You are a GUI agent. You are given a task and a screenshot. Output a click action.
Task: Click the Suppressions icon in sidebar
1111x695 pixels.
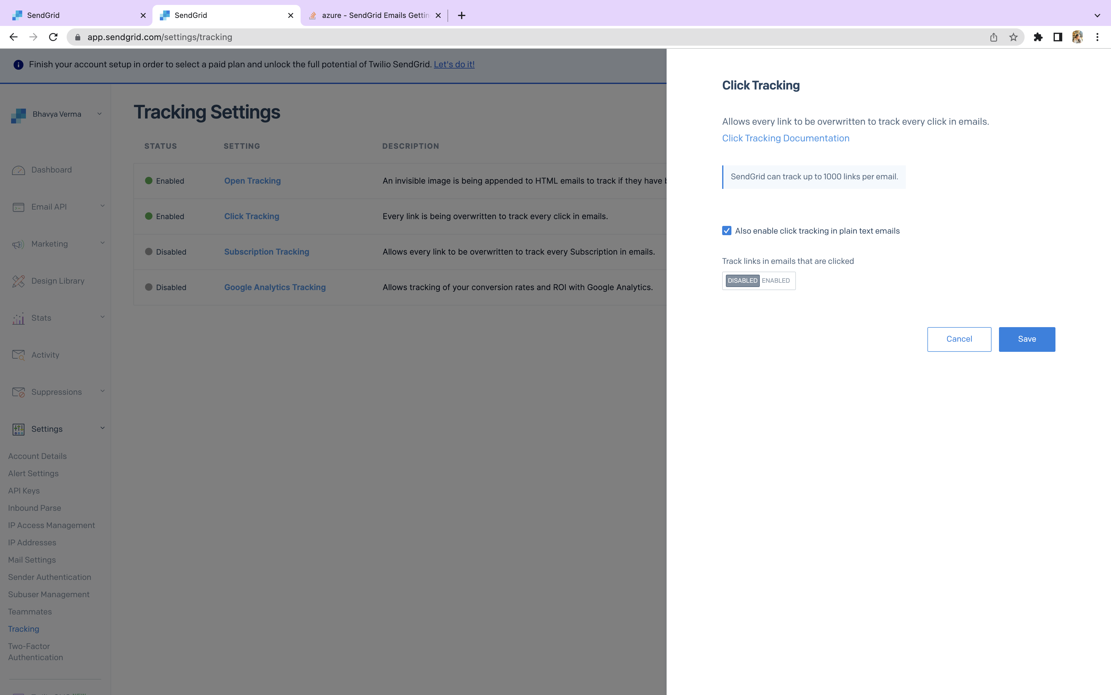coord(19,392)
